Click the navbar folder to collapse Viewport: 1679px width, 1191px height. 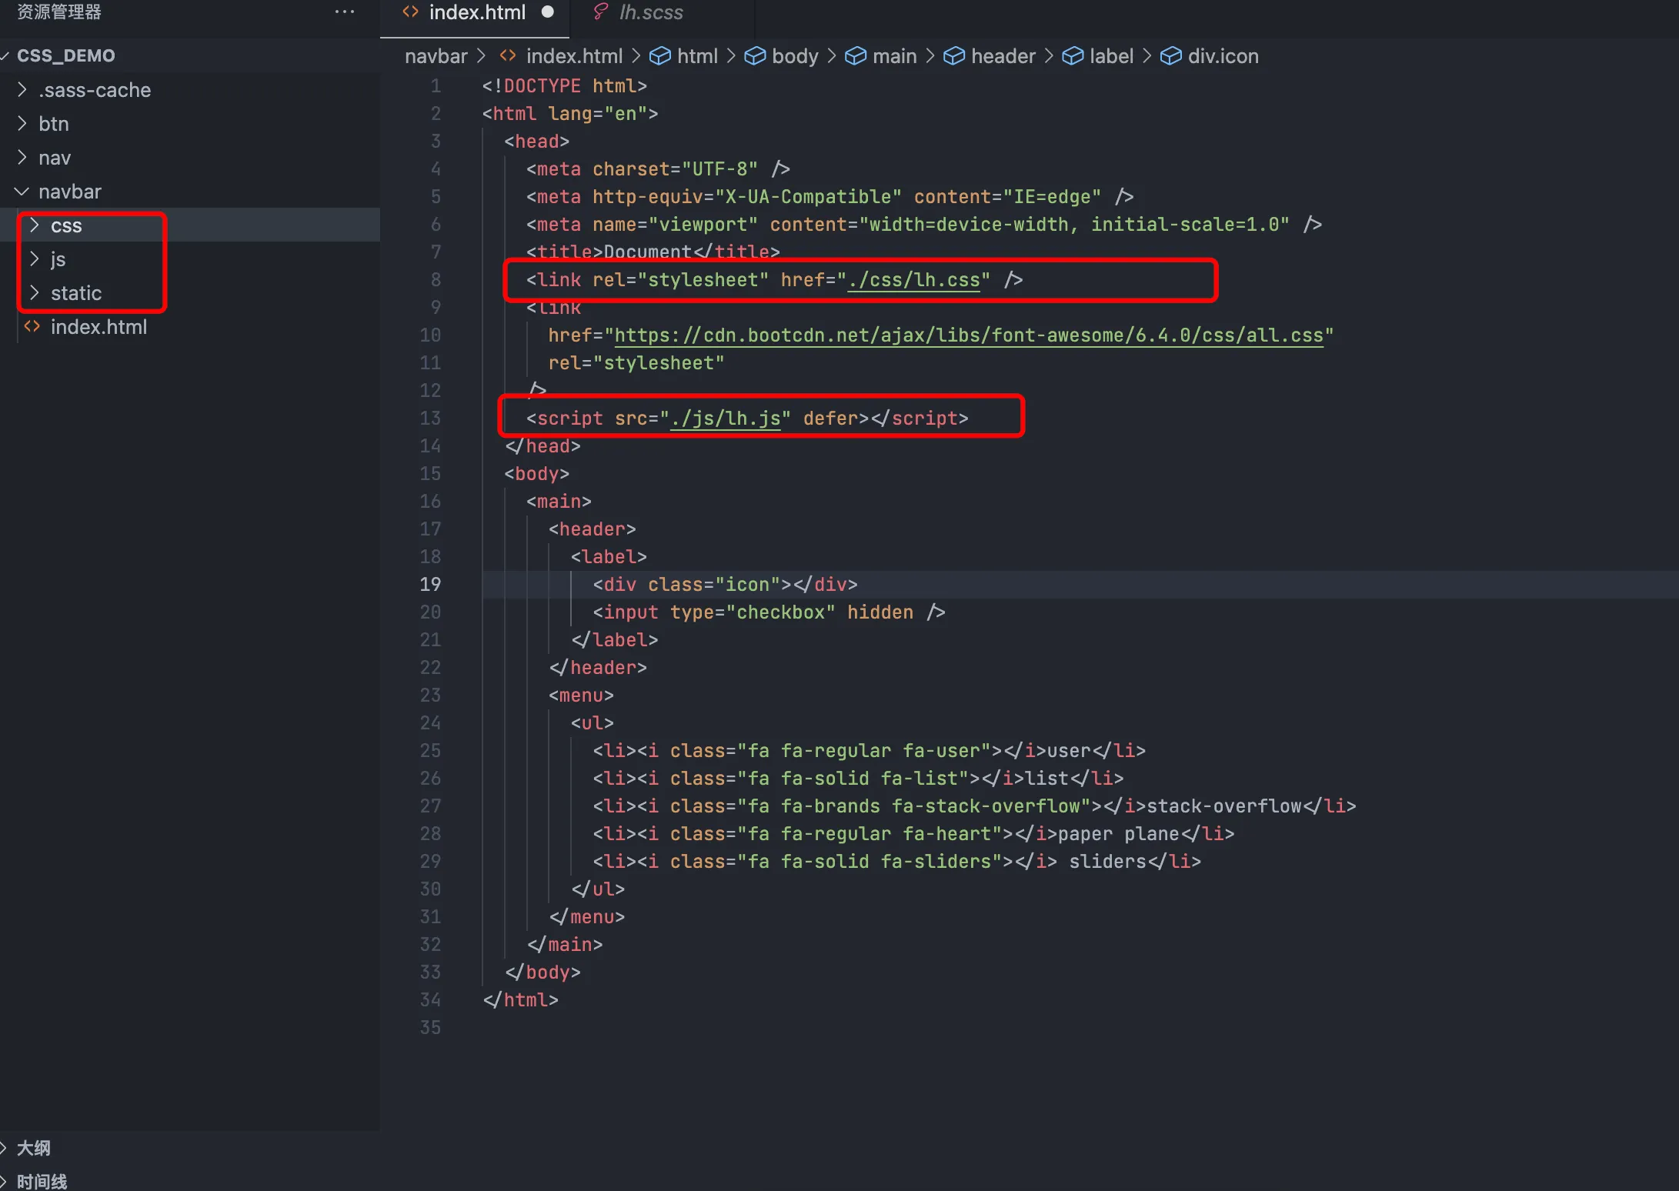click(x=69, y=191)
